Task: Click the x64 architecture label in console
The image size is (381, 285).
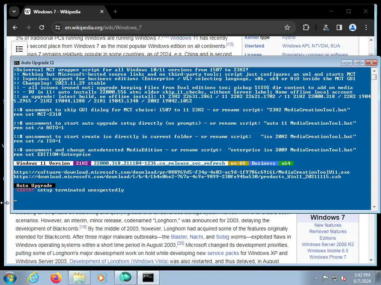Action: pos(286,163)
